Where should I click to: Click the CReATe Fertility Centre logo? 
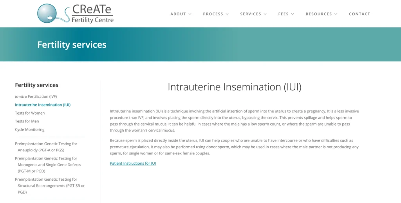coord(76,14)
